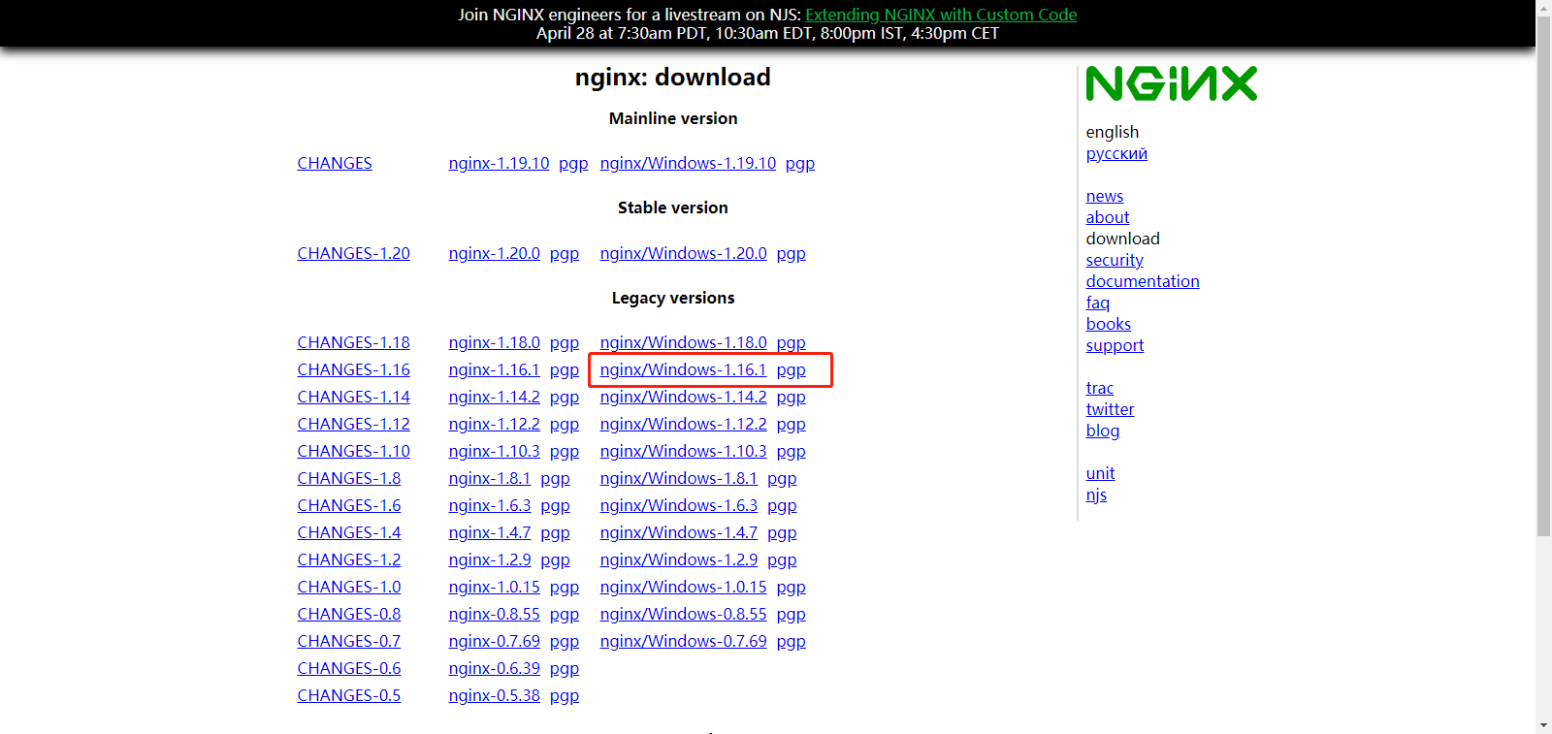Screen dimensions: 1552x734
Task: Open CHANGES-0.7 link
Action: 348,641
